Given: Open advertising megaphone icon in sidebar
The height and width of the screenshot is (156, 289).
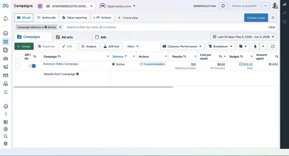Looking at the screenshot, I should pyautogui.click(x=6, y=67).
